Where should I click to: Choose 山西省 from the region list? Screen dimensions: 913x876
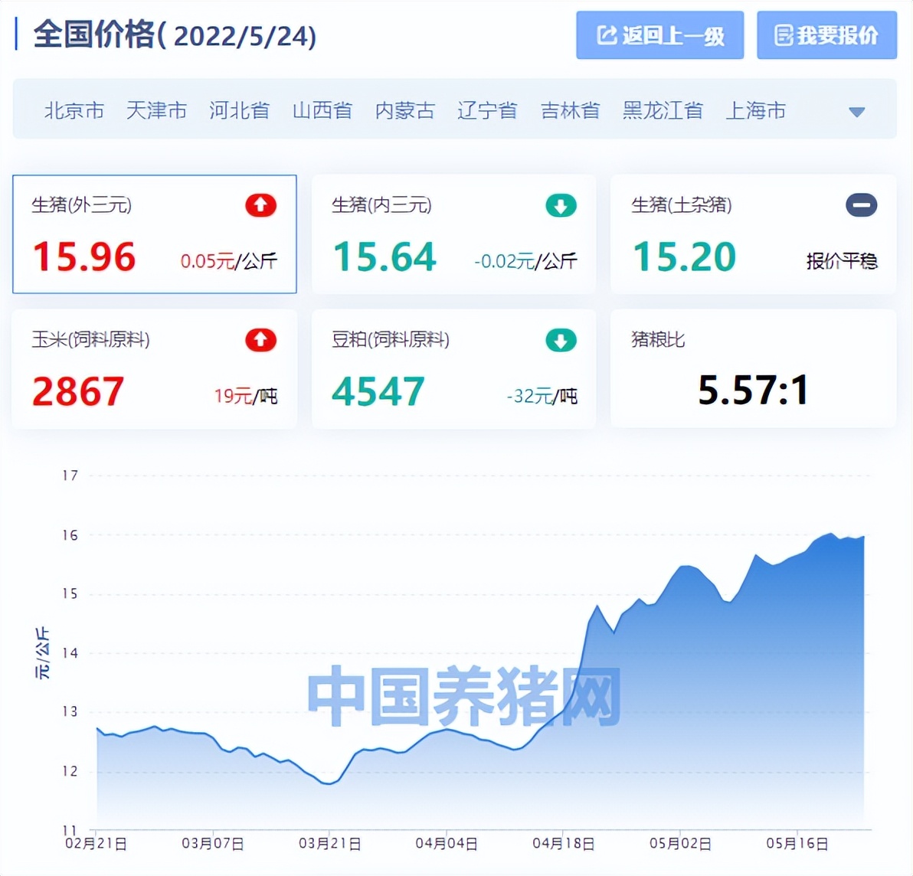(x=322, y=111)
